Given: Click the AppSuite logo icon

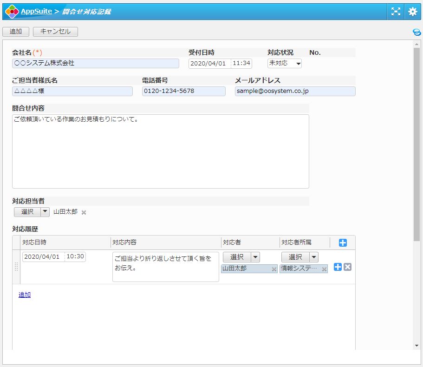Looking at the screenshot, I should (12, 12).
